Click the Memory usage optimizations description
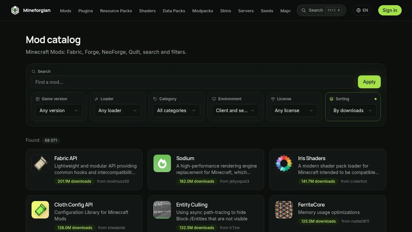The height and width of the screenshot is (232, 412). pyautogui.click(x=329, y=212)
